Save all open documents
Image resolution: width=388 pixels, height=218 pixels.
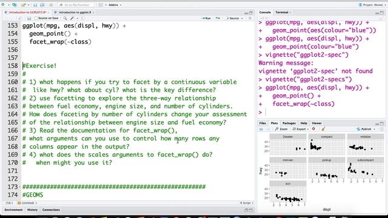(x=42, y=5)
